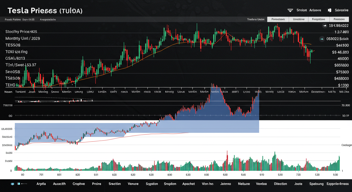Select the Trodora Untas tab
Viewport: 352px width, 192px height.
pyautogui.click(x=256, y=19)
